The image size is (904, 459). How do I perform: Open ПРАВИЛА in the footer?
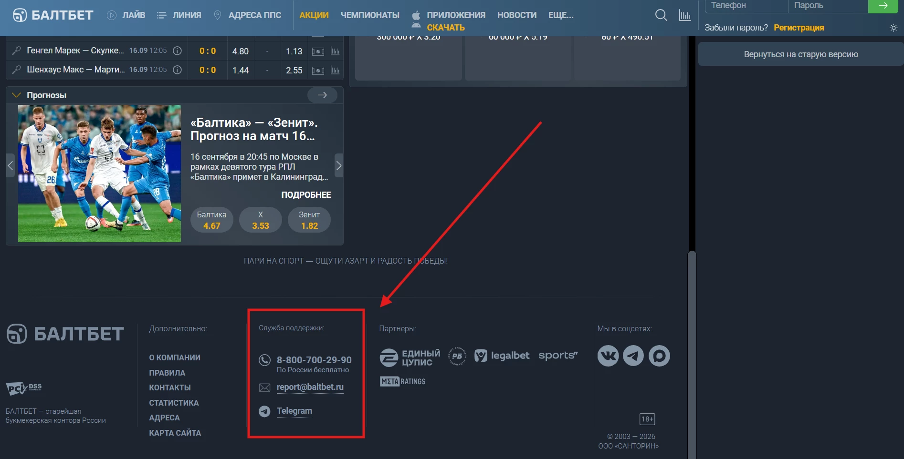pyautogui.click(x=167, y=373)
